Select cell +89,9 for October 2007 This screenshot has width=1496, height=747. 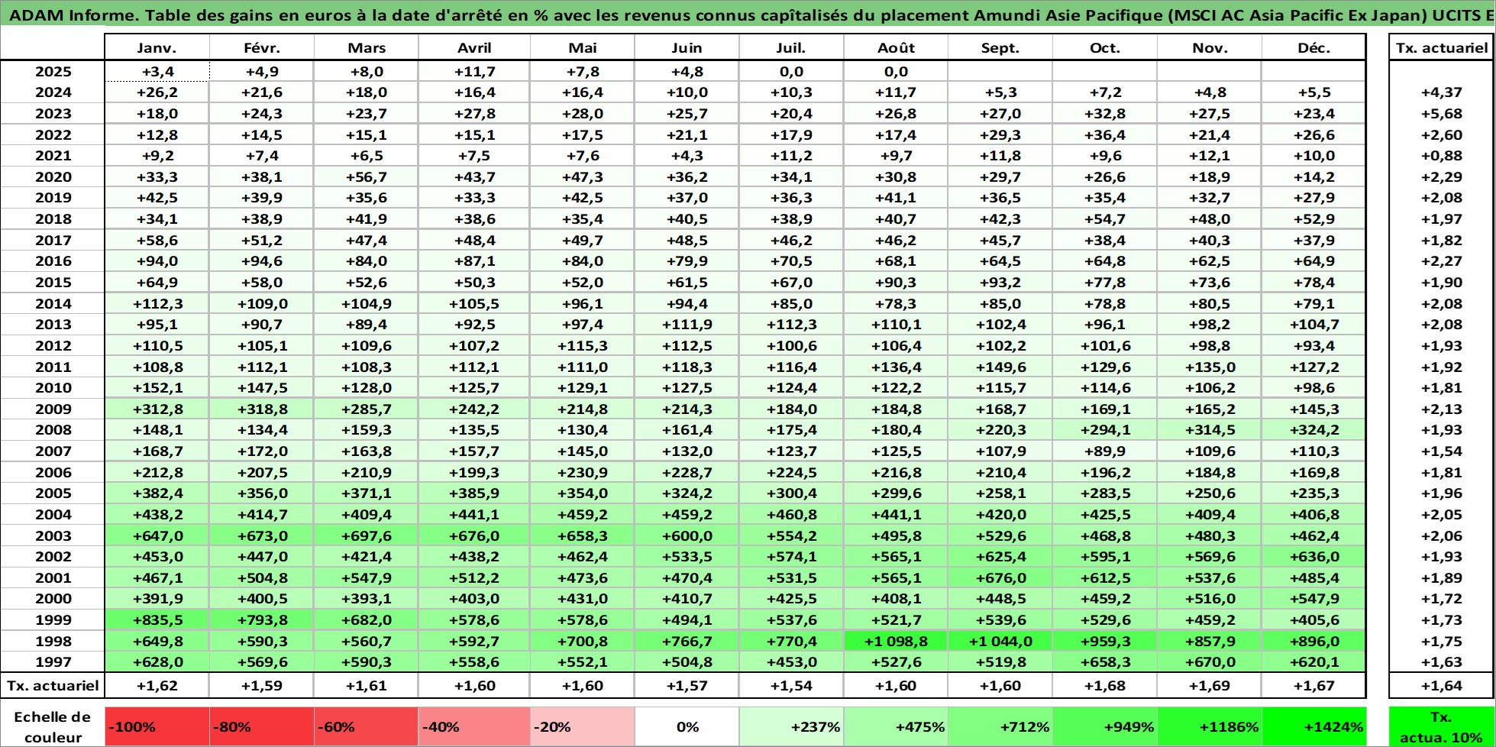click(1105, 451)
